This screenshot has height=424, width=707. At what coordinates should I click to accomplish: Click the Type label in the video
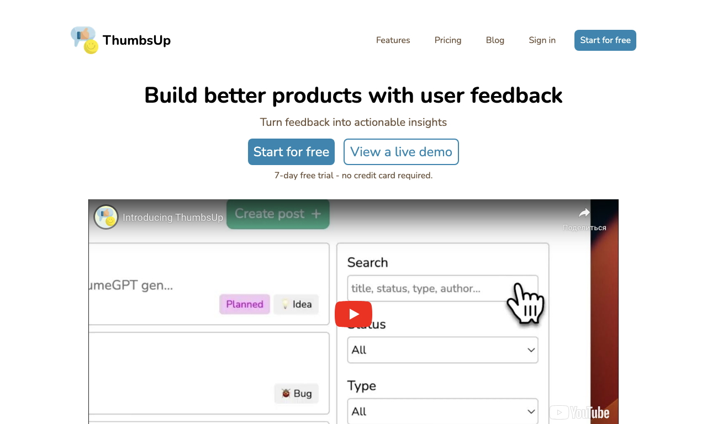point(362,386)
